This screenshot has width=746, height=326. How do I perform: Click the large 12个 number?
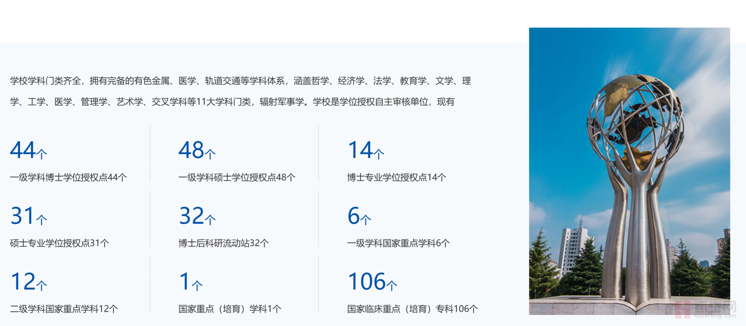(28, 282)
